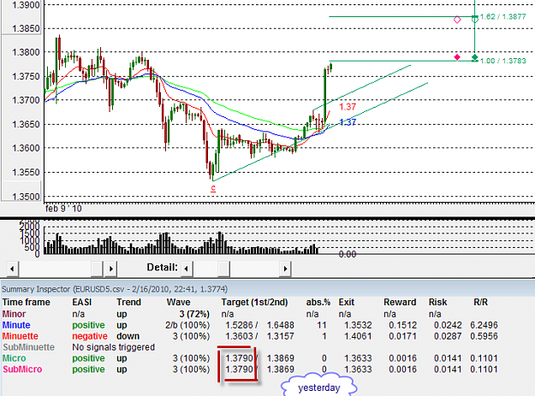Click the Wave column header

point(178,302)
